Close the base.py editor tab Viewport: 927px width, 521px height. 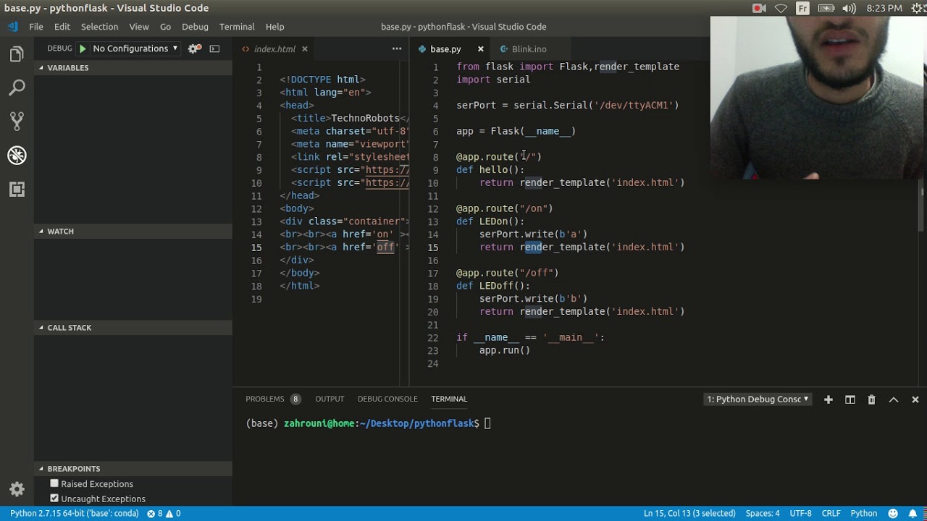480,49
